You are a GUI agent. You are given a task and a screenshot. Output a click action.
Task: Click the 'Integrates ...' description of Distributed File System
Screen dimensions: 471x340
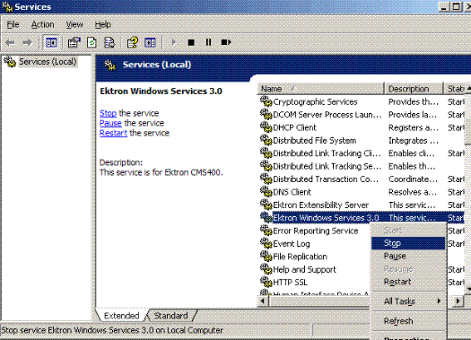point(414,140)
